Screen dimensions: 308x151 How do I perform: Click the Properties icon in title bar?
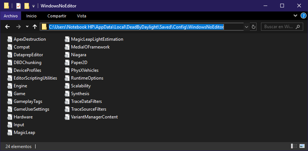coord(19,6)
